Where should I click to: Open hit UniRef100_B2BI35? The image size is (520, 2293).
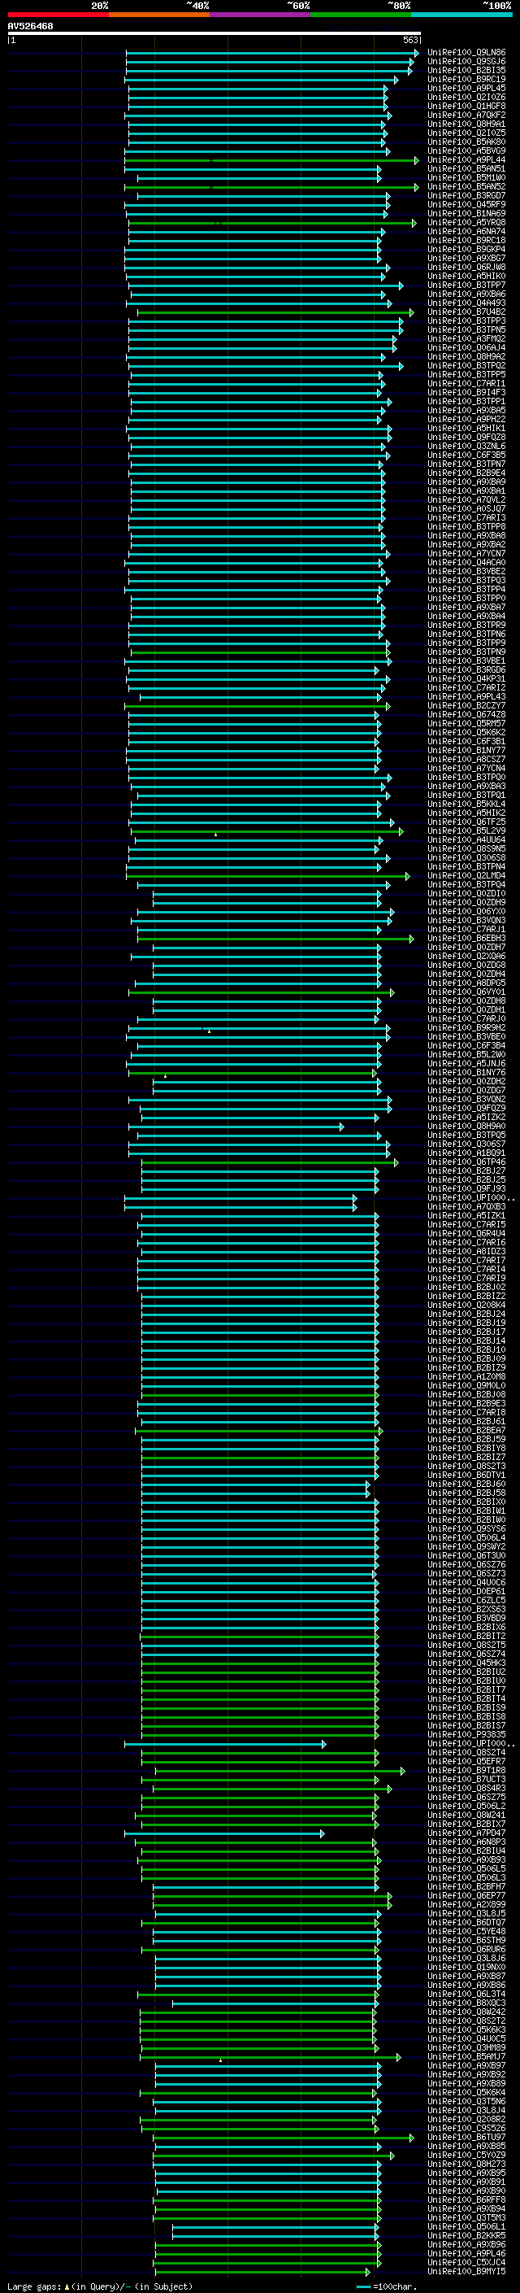pos(466,70)
